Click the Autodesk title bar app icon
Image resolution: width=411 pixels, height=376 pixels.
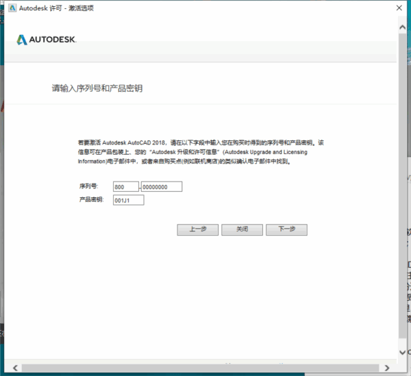pos(12,8)
